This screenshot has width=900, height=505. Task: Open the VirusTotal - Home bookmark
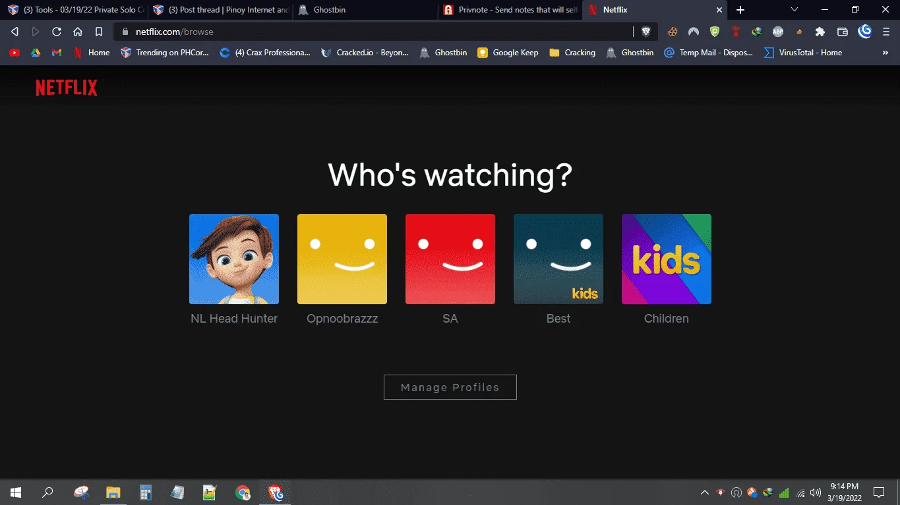pyautogui.click(x=803, y=53)
